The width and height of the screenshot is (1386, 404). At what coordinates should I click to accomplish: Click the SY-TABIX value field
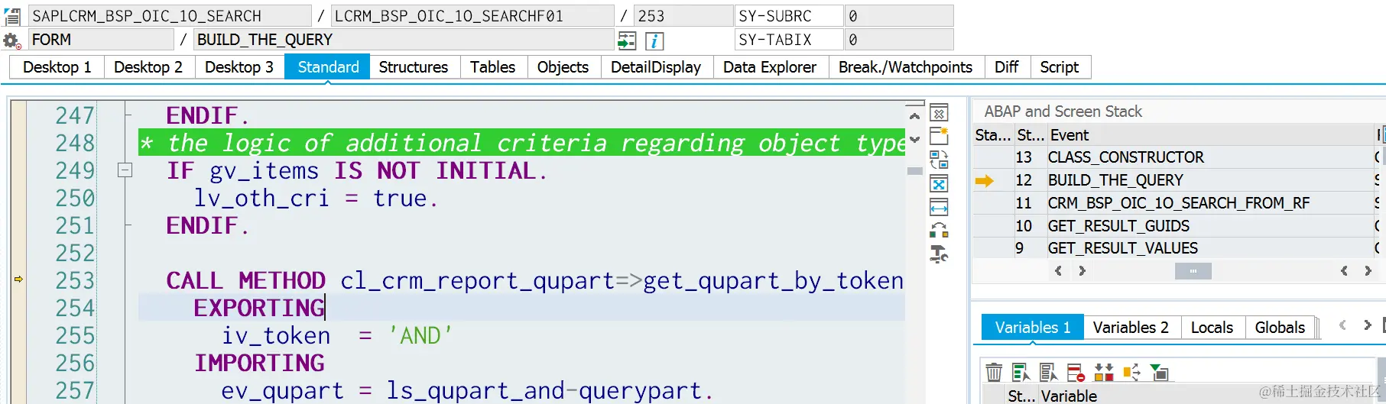[899, 40]
